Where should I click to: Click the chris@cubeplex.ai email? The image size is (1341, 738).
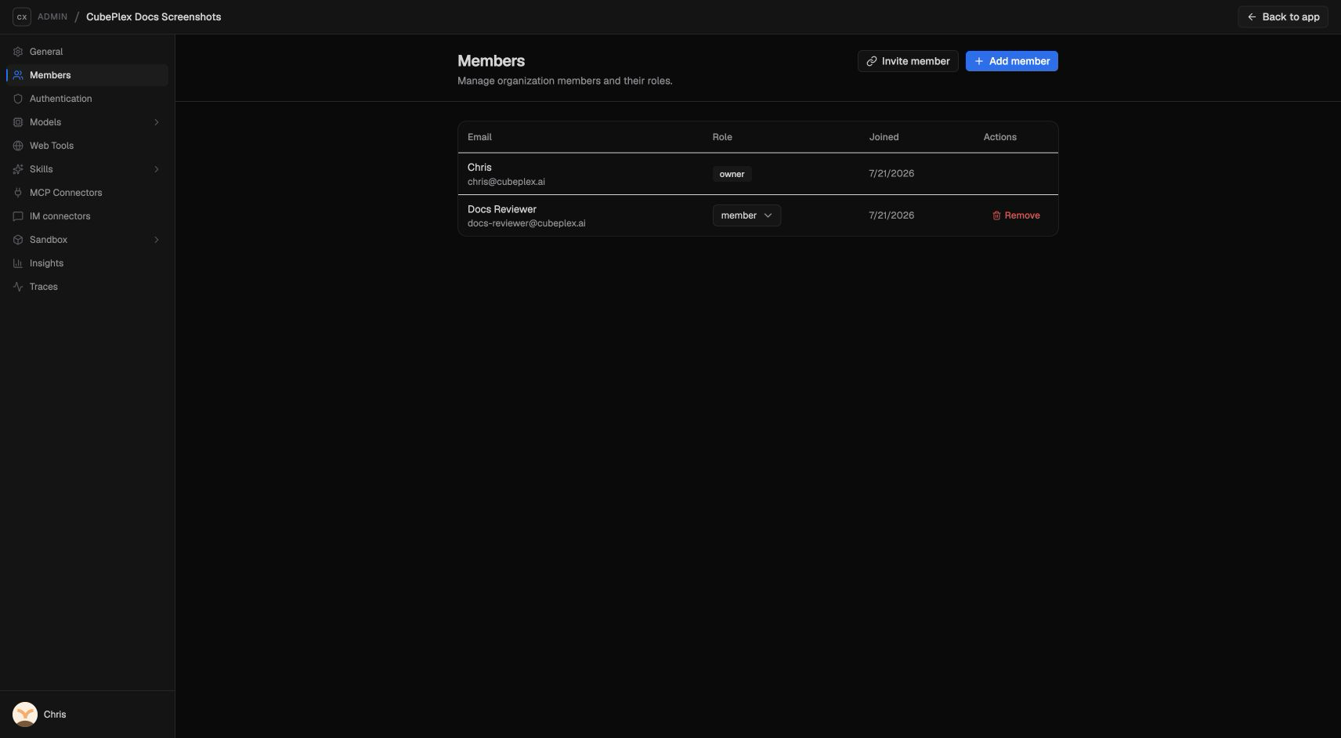click(506, 182)
